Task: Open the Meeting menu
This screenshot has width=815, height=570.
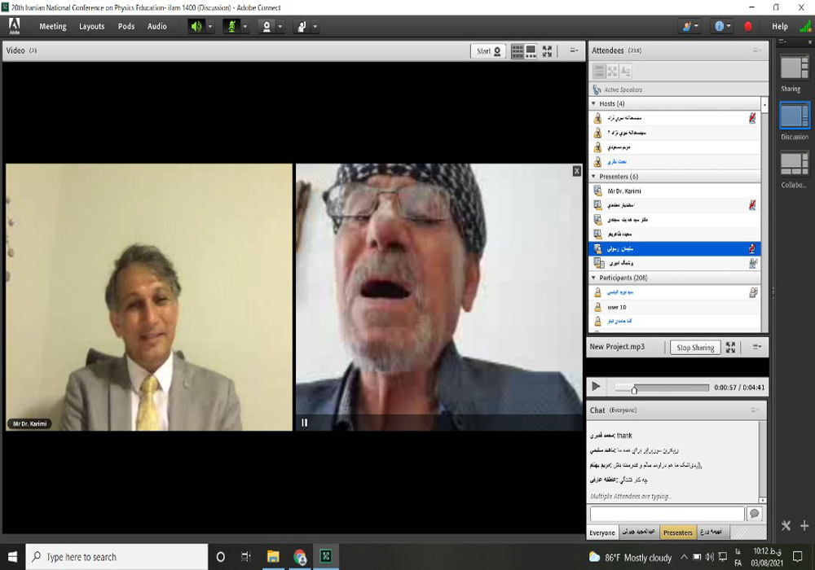Action: pyautogui.click(x=53, y=26)
